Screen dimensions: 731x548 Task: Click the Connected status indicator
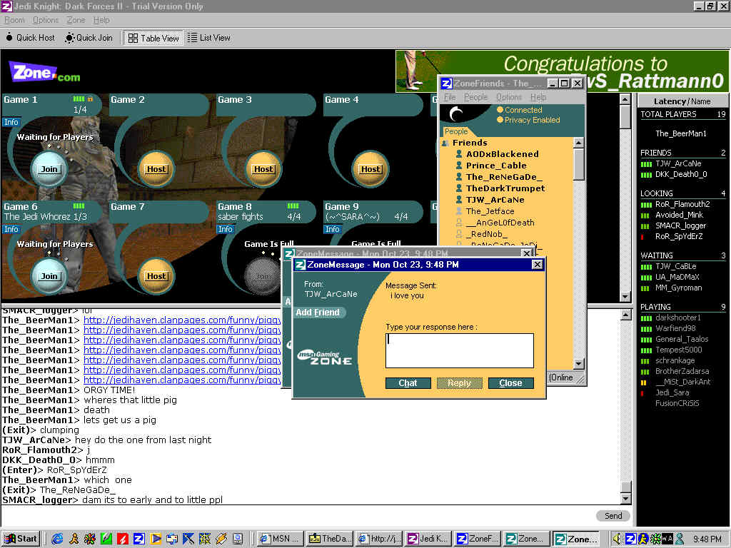[520, 110]
